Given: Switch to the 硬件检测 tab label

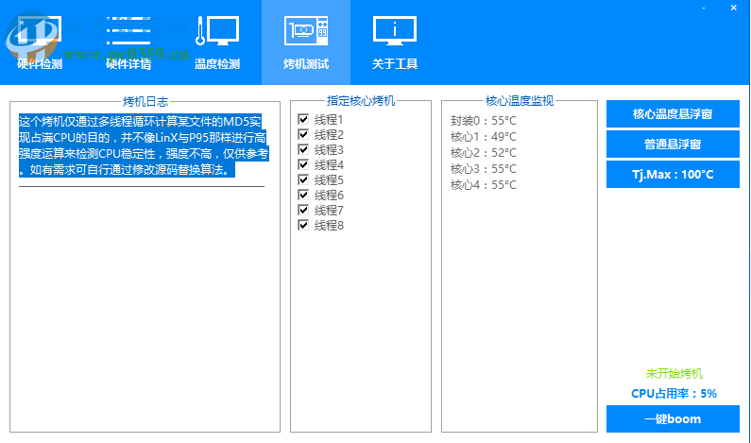Looking at the screenshot, I should point(40,63).
